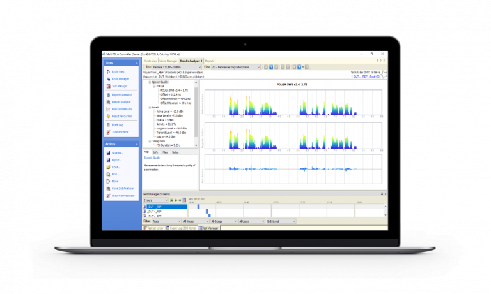This screenshot has height=294, width=491.
Task: Select the Noise Level tree entry
Action: click(169, 115)
